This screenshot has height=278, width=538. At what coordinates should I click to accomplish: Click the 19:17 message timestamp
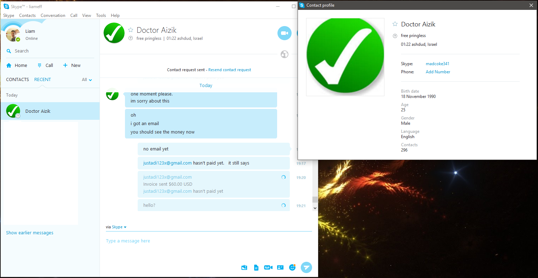(x=301, y=163)
